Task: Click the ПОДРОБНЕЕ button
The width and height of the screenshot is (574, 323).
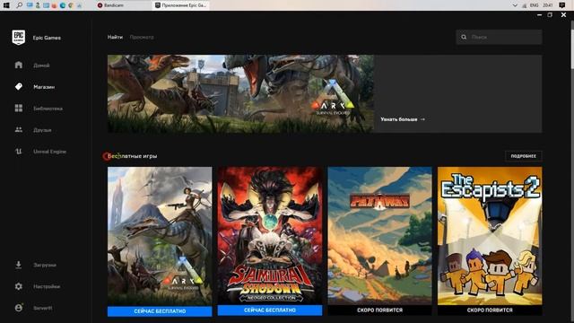Action: point(524,156)
